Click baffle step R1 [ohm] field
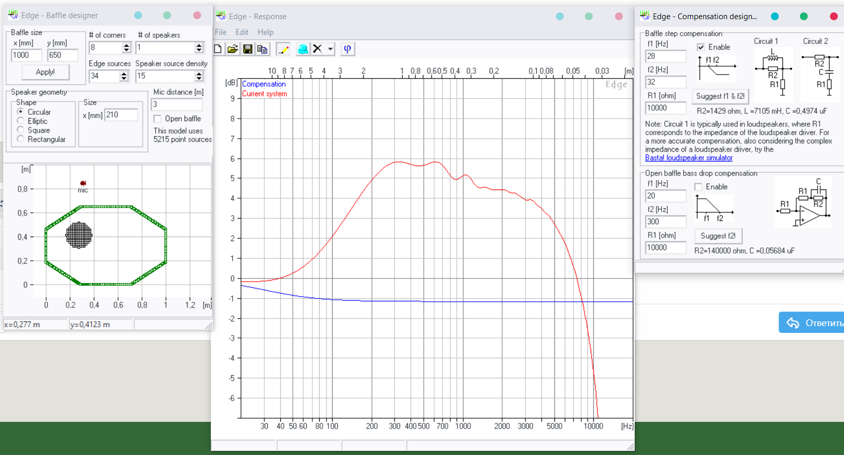844x455 pixels. (666, 108)
